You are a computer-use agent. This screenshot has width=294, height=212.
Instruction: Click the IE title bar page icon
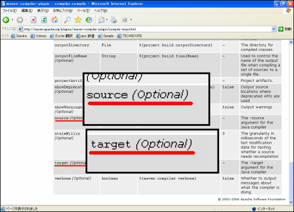click(3, 4)
